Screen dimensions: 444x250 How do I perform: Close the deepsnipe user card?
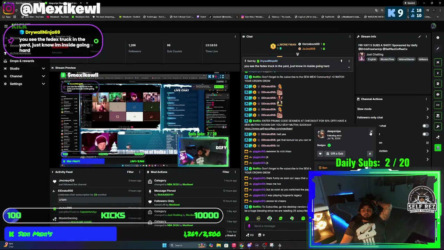371,132
